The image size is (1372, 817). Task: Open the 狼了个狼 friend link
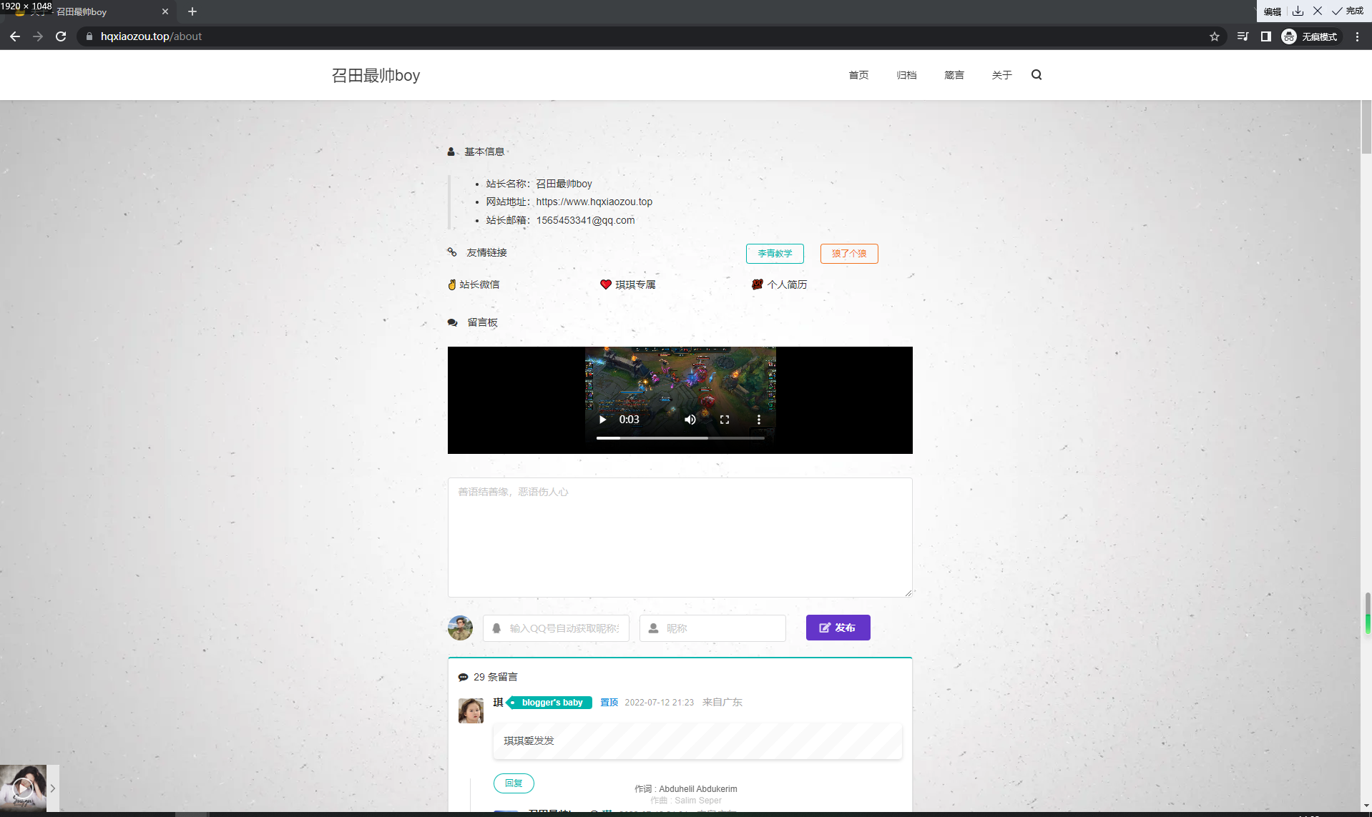point(849,254)
